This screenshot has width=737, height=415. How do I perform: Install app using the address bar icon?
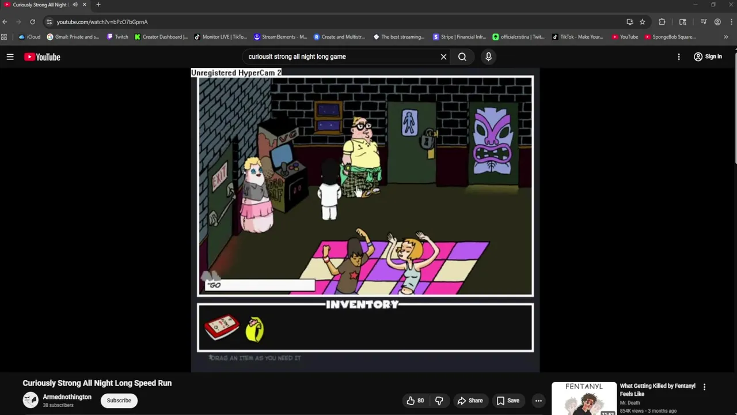tap(630, 22)
